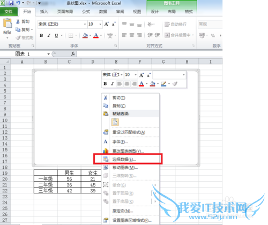Switch to chart tools 格式 tab
The height and width of the screenshot is (225, 268).
(x=189, y=12)
